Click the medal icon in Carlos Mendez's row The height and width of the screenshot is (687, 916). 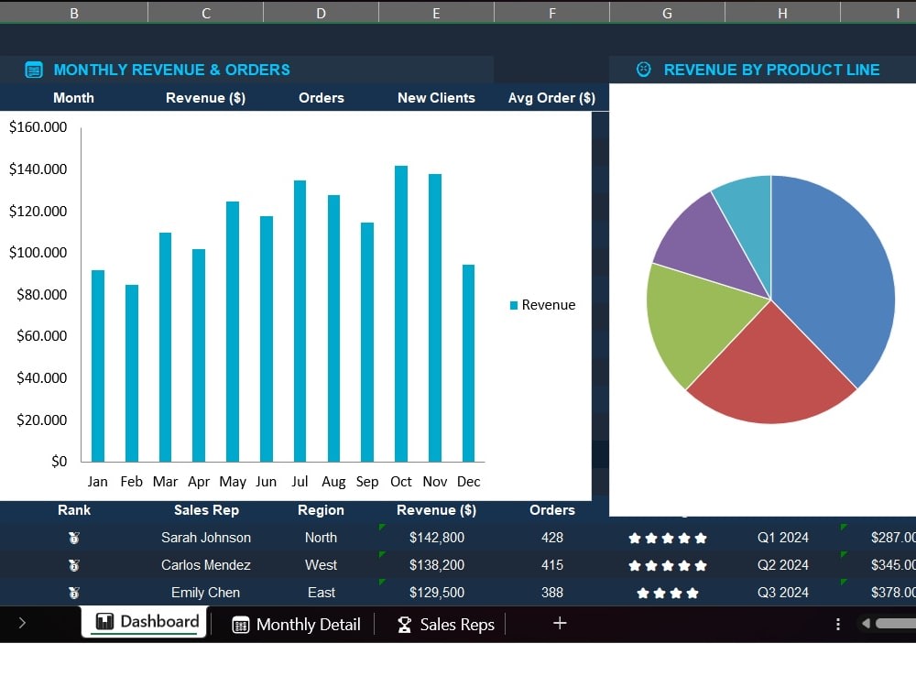(x=74, y=565)
